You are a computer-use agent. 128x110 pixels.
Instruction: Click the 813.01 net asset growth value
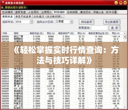[81, 98]
